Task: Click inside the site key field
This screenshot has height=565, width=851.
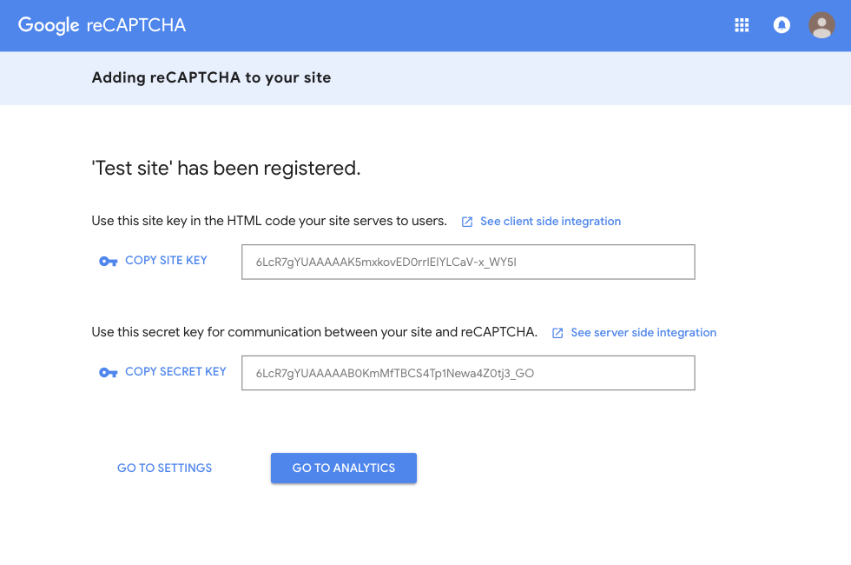Action: [468, 262]
